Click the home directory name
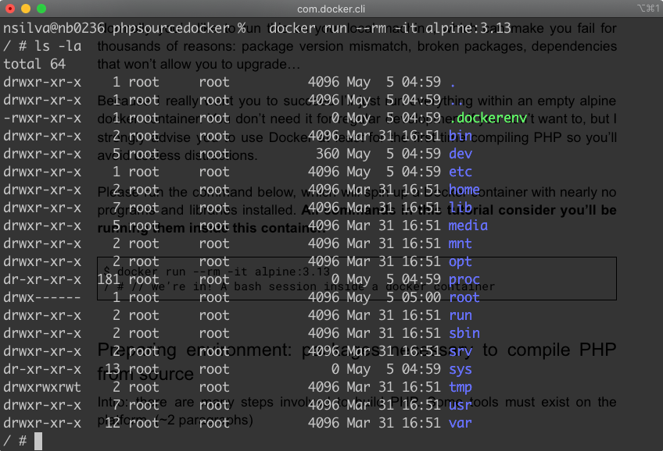Image resolution: width=663 pixels, height=451 pixels. pos(464,190)
